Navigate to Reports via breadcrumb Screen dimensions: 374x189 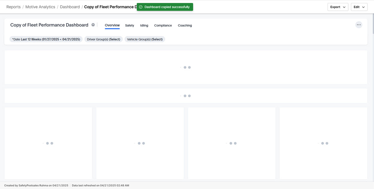pos(13,6)
